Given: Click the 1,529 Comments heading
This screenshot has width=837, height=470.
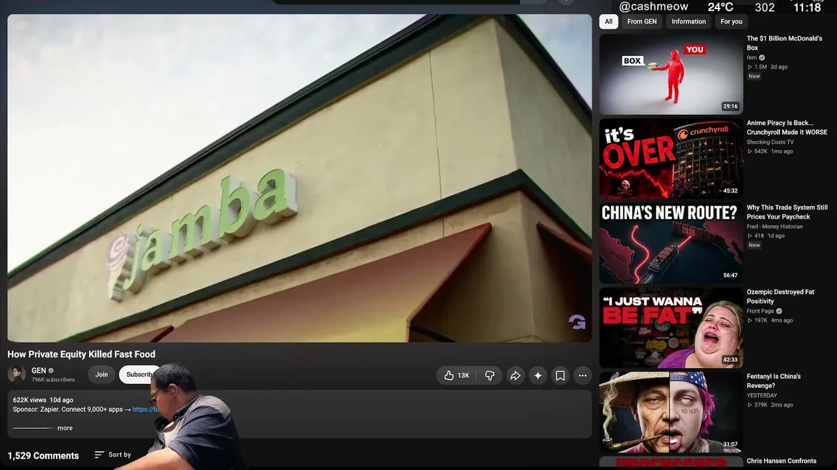Looking at the screenshot, I should pos(43,456).
